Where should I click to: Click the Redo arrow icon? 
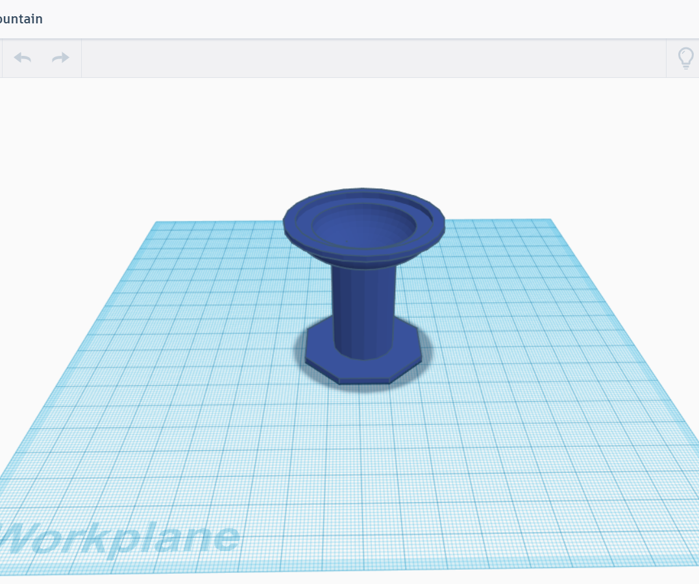60,58
